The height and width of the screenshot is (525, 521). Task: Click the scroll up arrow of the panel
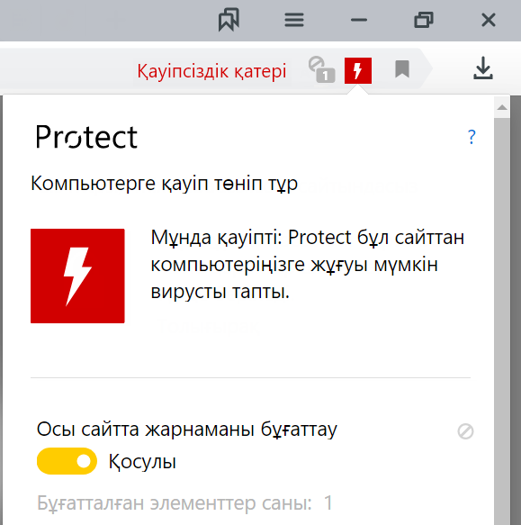point(502,107)
